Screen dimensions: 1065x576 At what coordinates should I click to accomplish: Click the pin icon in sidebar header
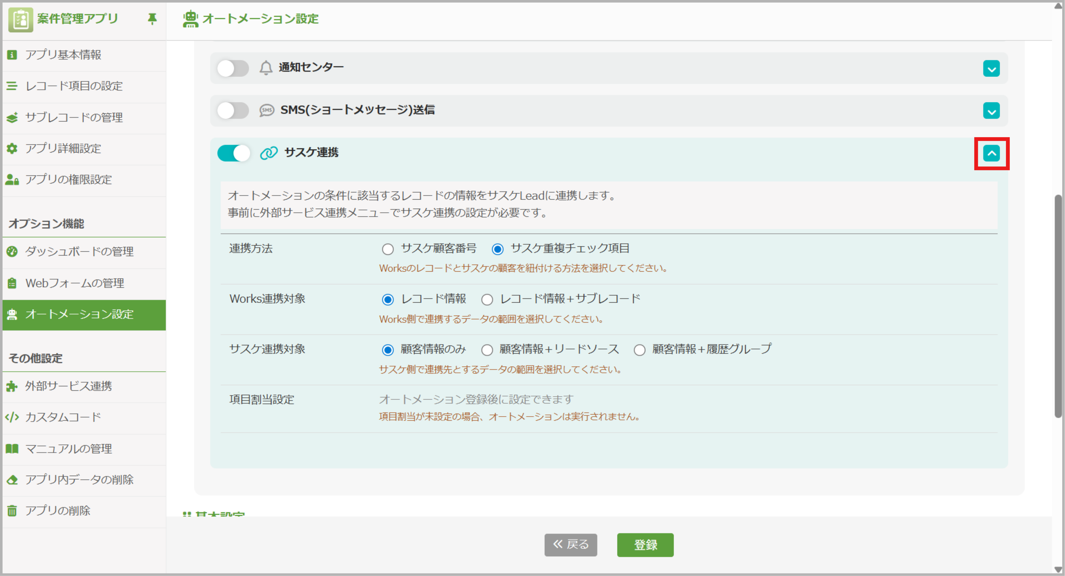point(152,19)
